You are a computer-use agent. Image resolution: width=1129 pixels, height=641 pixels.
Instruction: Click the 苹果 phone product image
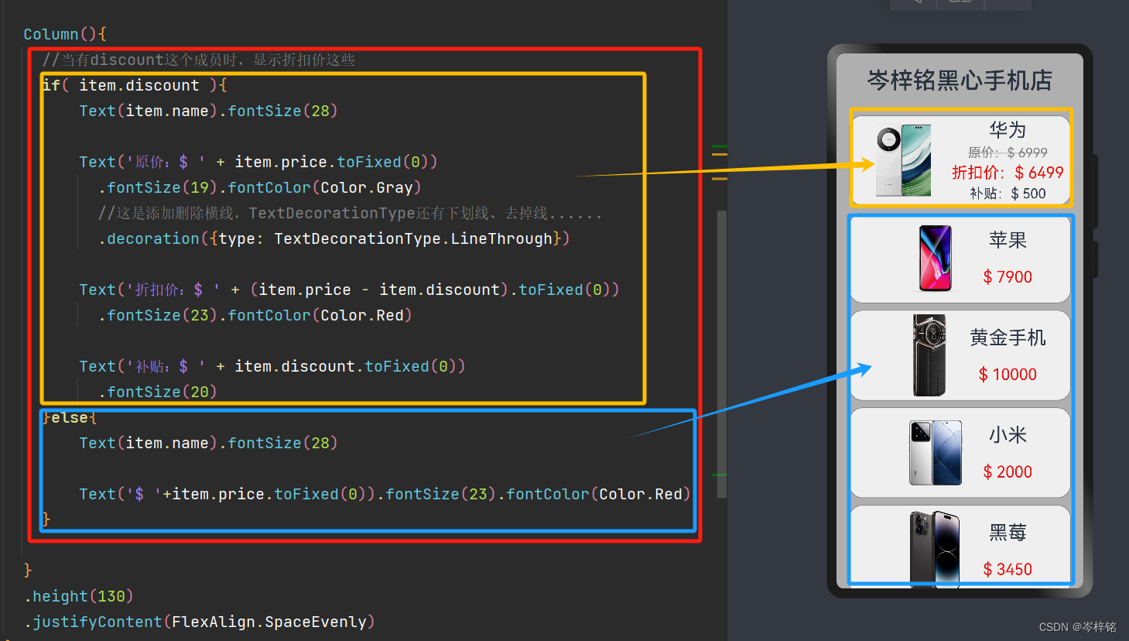(x=935, y=259)
